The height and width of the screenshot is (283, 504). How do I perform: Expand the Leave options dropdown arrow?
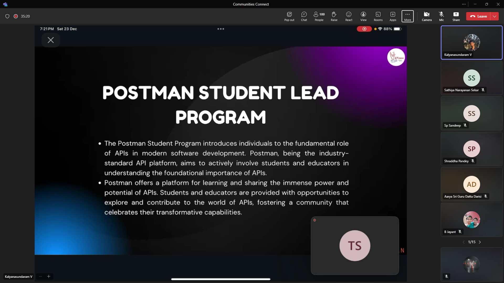[495, 16]
